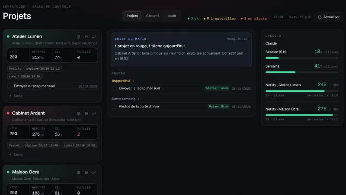346x195 pixels.
Task: Click the Vercel déployé 28/10 18:40 badge
Action: click(x=33, y=146)
